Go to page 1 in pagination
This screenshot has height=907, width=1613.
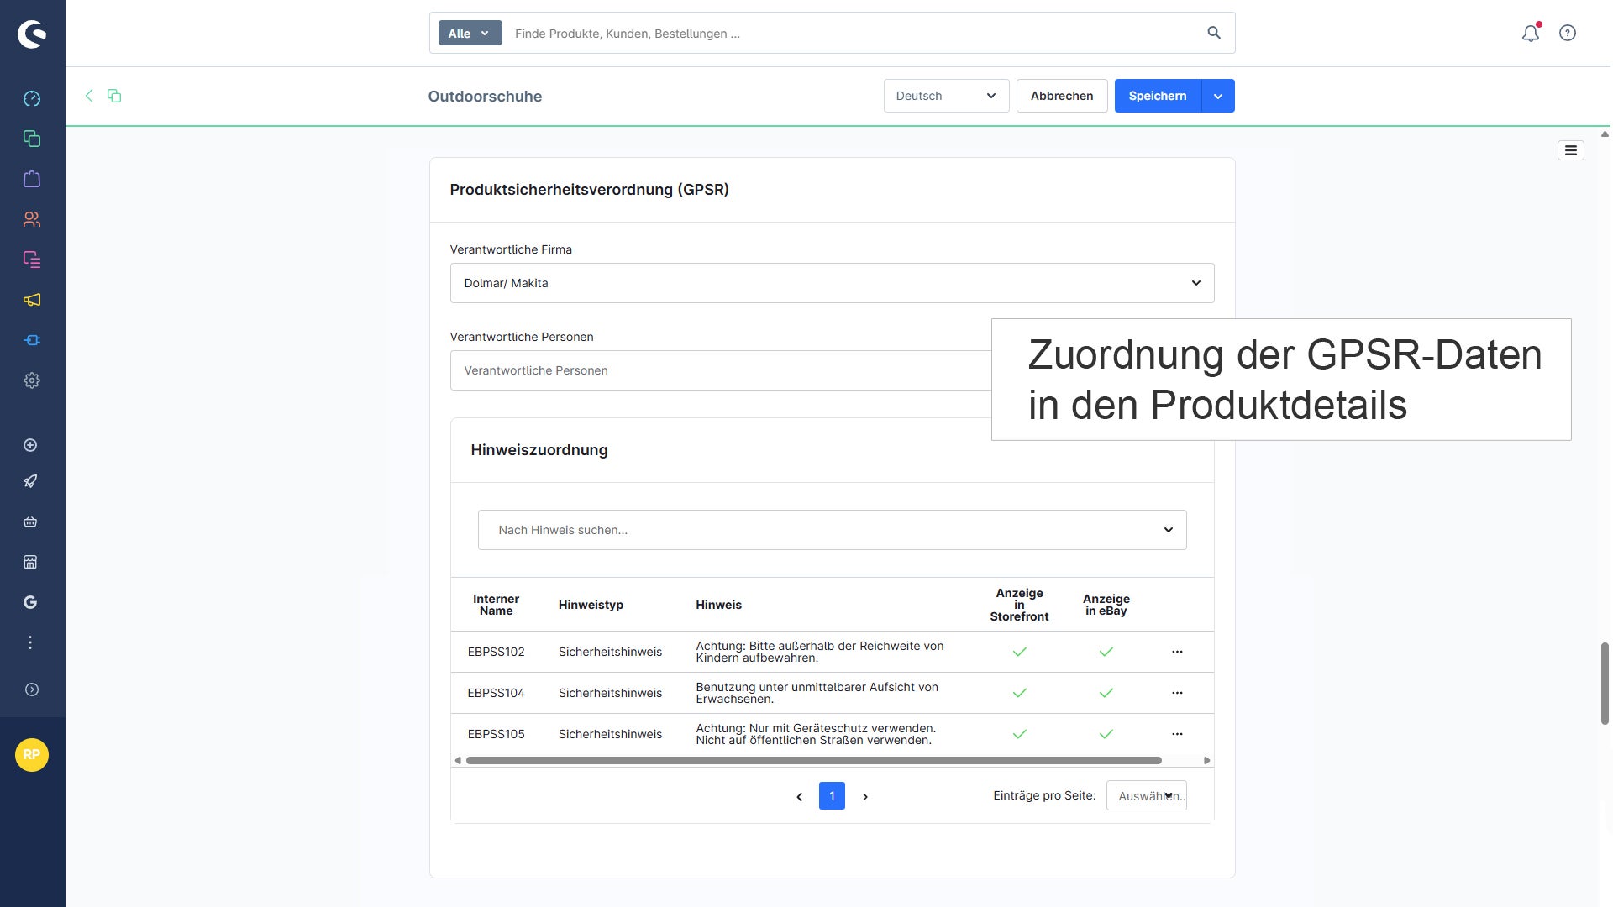(x=832, y=796)
